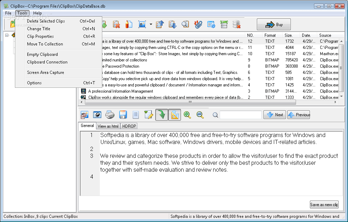Collapse the collection tree node with minus box
348x222 pixels.
pos(7,35)
